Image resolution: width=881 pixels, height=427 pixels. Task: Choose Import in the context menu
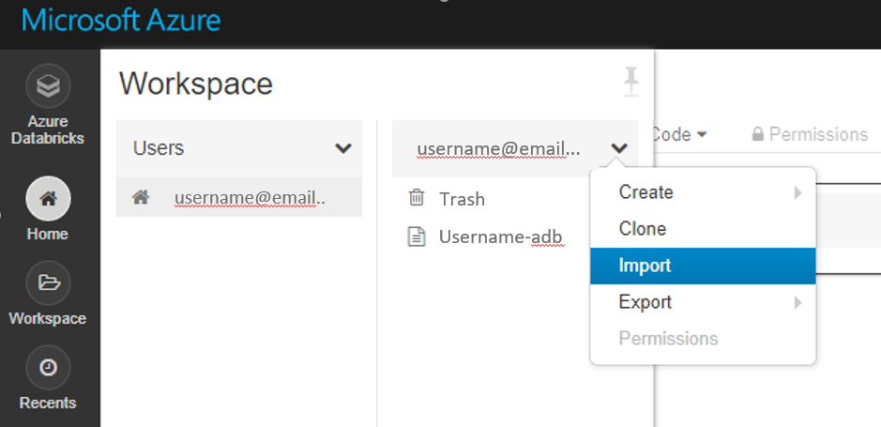[x=646, y=266]
